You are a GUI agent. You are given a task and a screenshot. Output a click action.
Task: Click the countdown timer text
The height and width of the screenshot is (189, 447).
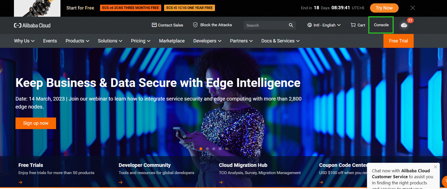point(333,8)
